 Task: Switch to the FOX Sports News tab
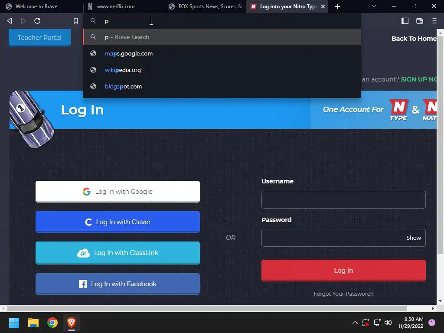click(206, 6)
